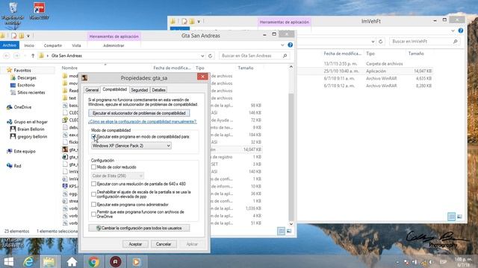Click Aceptar in properties dialog
The image size is (478, 268).
click(x=135, y=244)
